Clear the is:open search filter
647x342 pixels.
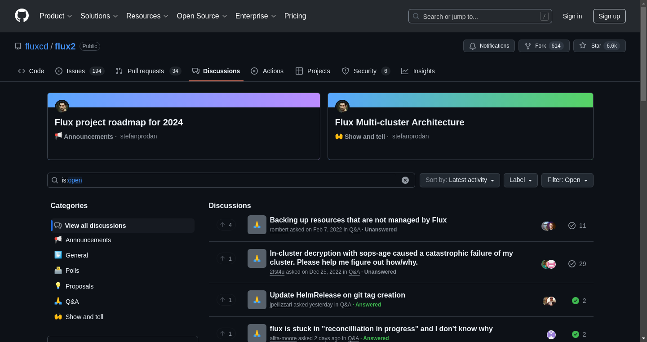coord(405,180)
